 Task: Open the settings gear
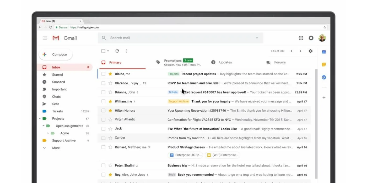pyautogui.click(x=311, y=51)
